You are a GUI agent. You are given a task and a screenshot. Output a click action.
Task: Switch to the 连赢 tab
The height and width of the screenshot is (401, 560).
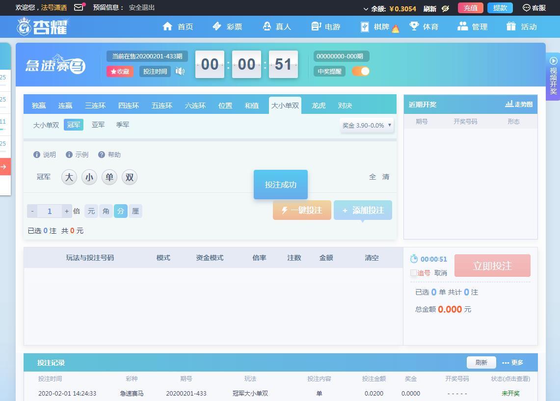[x=65, y=106]
